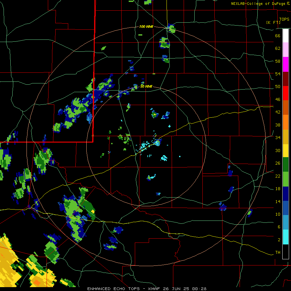This screenshot has width=291, height=291.
Task: Select the 38 legend value
Action: [x=278, y=125]
